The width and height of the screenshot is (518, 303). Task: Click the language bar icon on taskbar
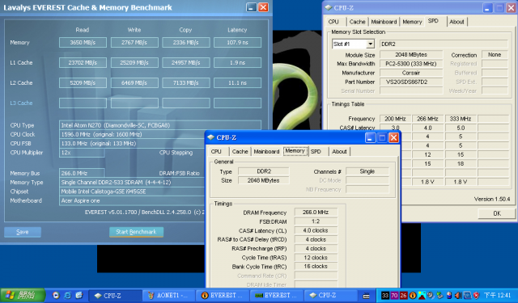tap(367, 296)
